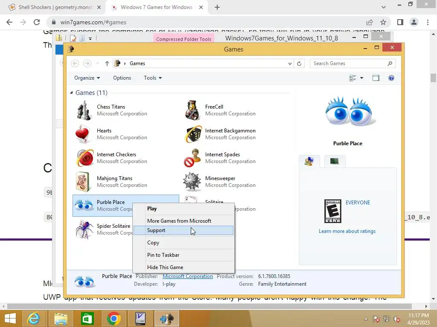Choose Play from the context menu
The width and height of the screenshot is (437, 327).
(x=184, y=209)
